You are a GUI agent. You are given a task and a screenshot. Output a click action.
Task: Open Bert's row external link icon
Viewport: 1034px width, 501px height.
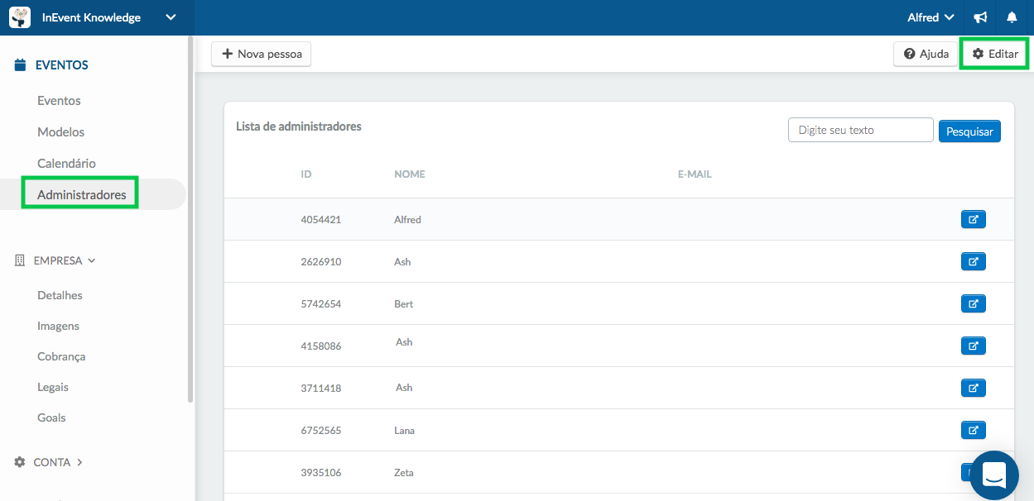coord(974,303)
